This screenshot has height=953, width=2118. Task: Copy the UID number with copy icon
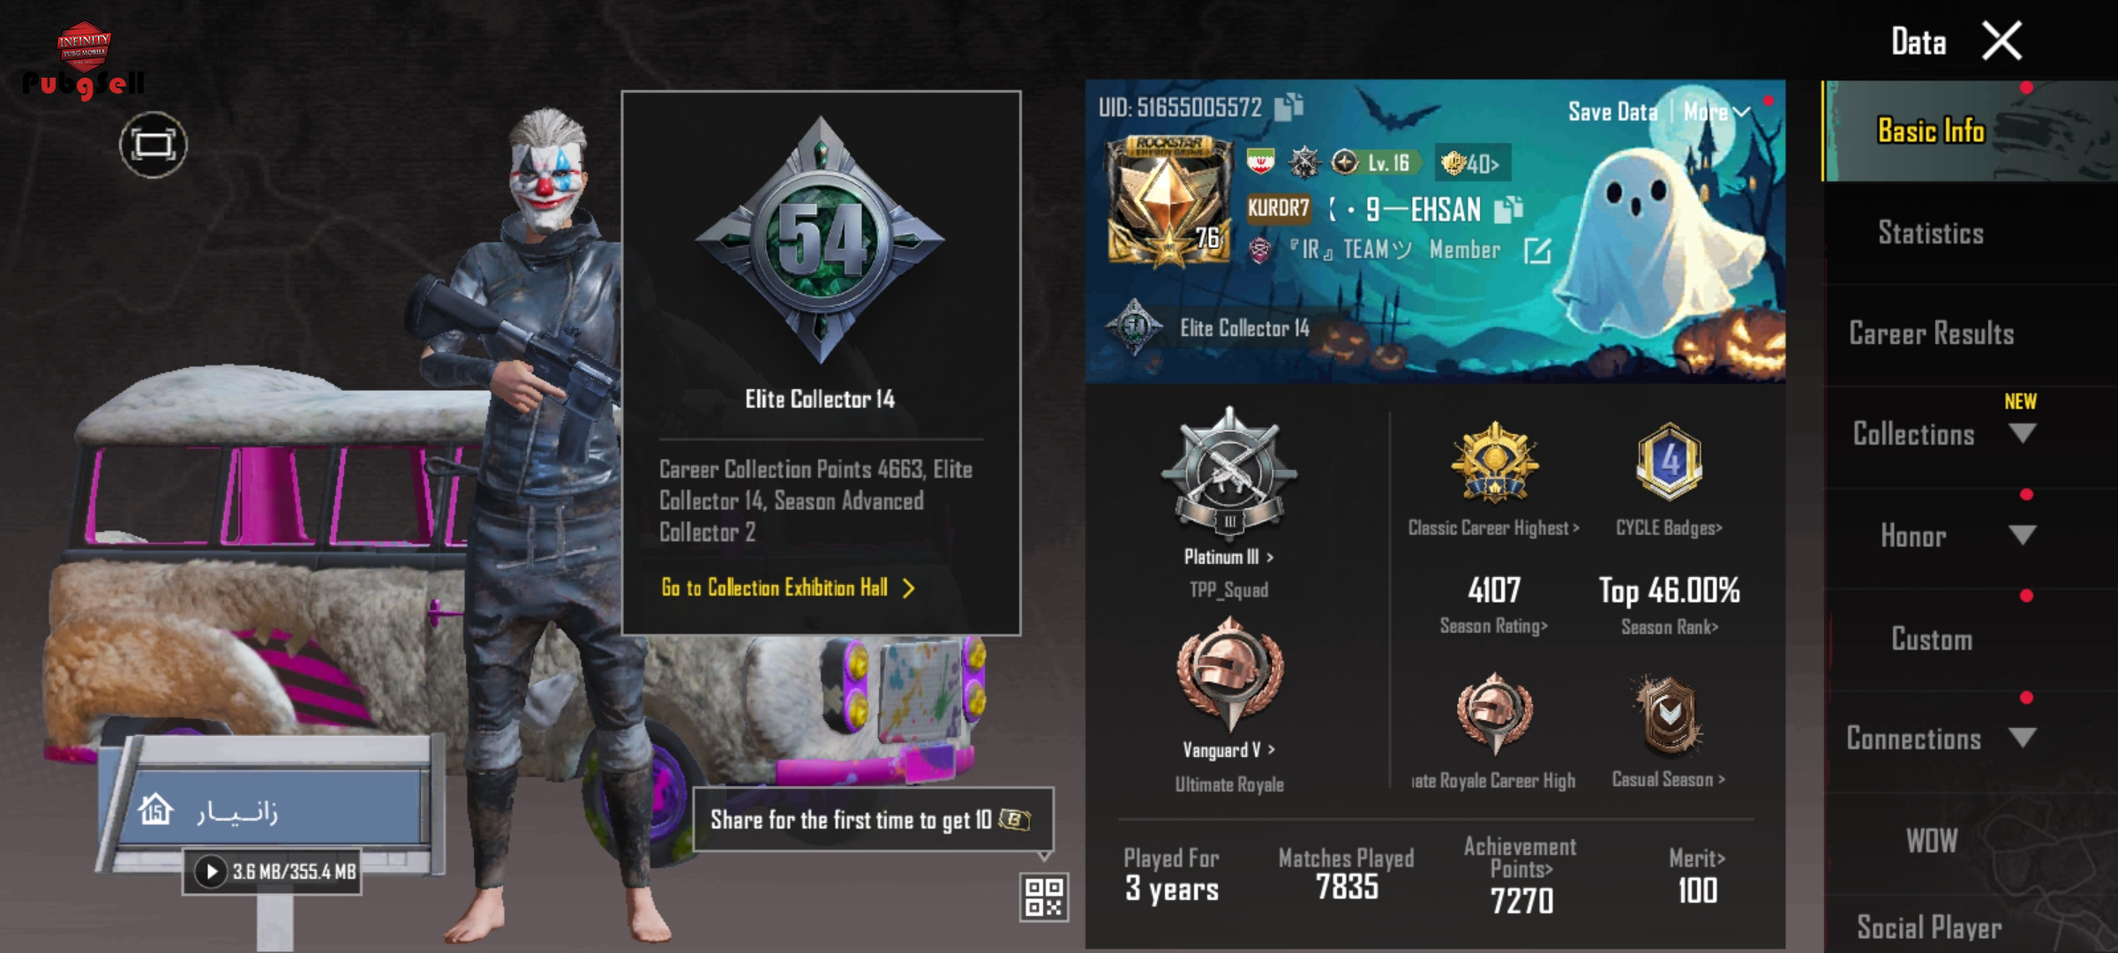point(1288,107)
